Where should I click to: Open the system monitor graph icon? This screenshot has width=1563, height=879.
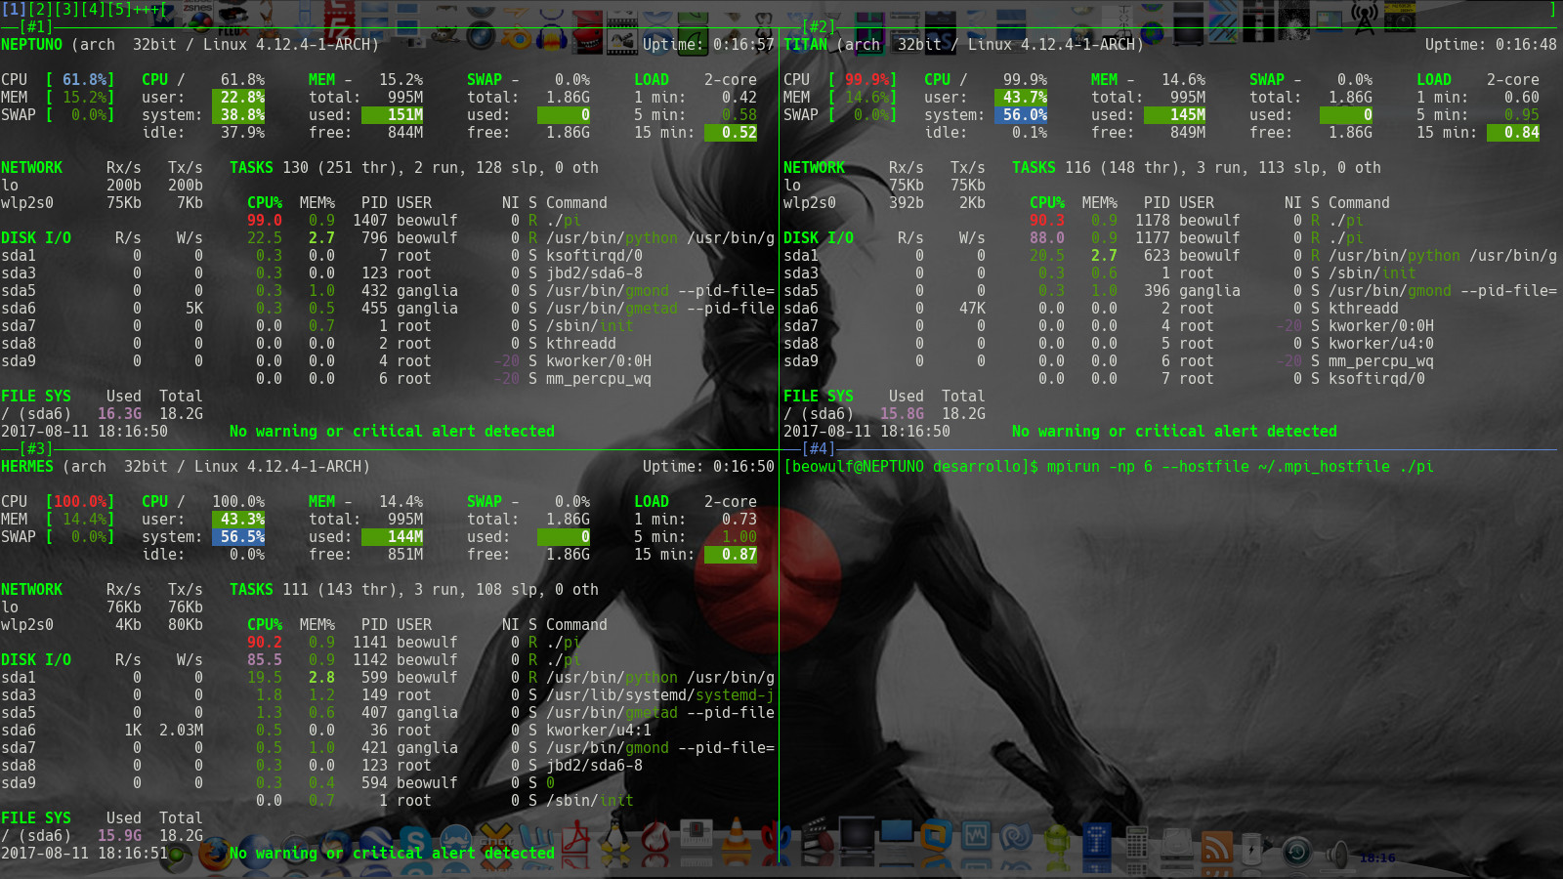[x=976, y=837]
